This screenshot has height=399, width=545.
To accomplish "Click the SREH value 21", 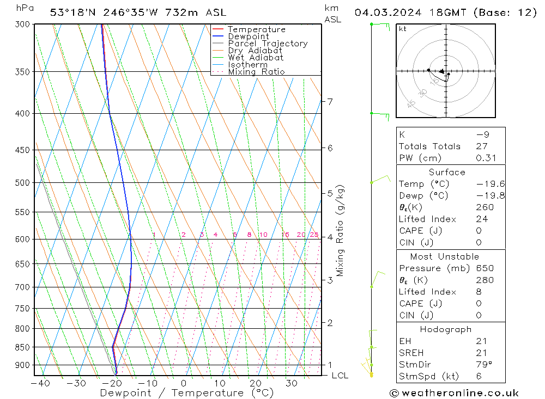I will click(481, 353).
